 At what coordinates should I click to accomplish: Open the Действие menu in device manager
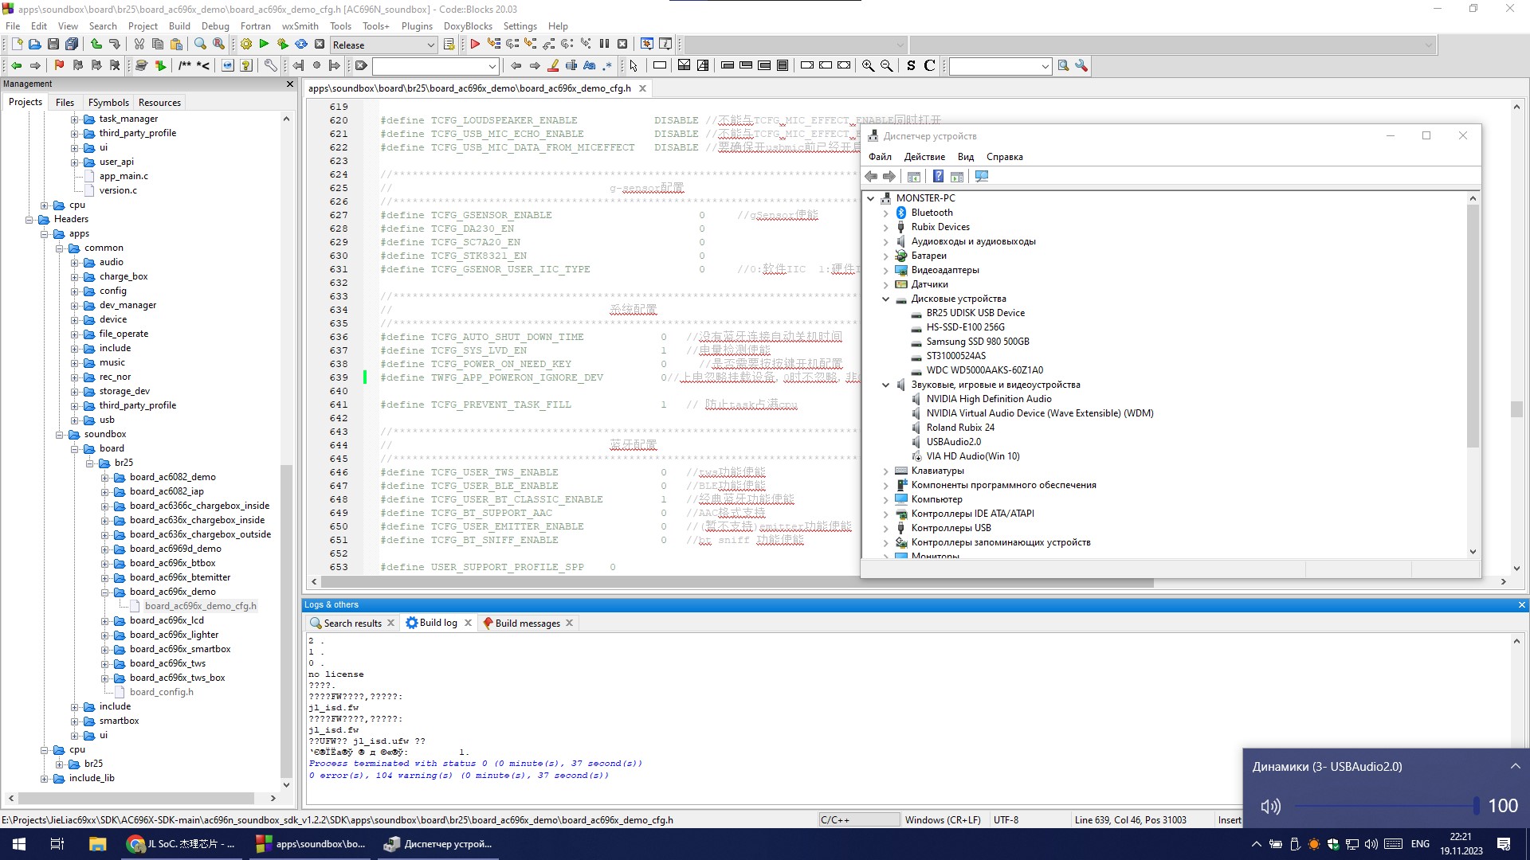[924, 157]
